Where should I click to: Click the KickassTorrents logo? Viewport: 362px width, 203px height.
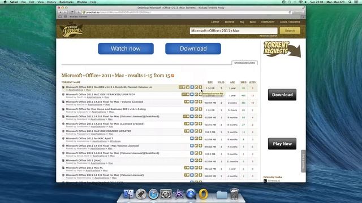point(72,29)
